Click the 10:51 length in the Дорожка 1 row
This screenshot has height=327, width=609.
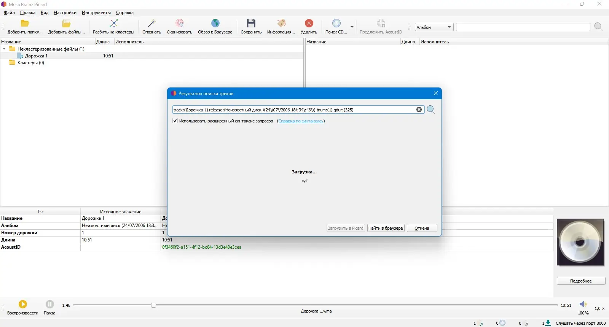[108, 56]
